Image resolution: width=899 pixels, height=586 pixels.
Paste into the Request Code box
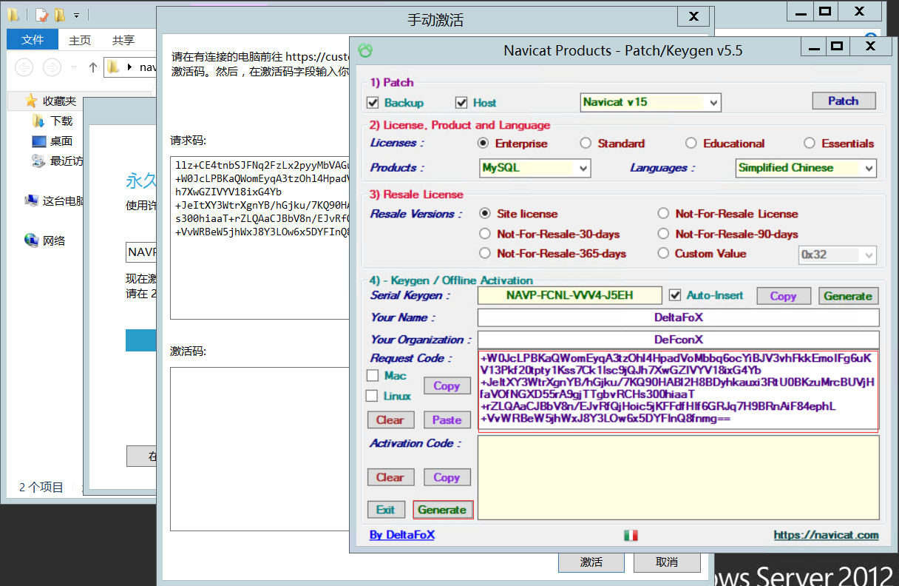[447, 420]
